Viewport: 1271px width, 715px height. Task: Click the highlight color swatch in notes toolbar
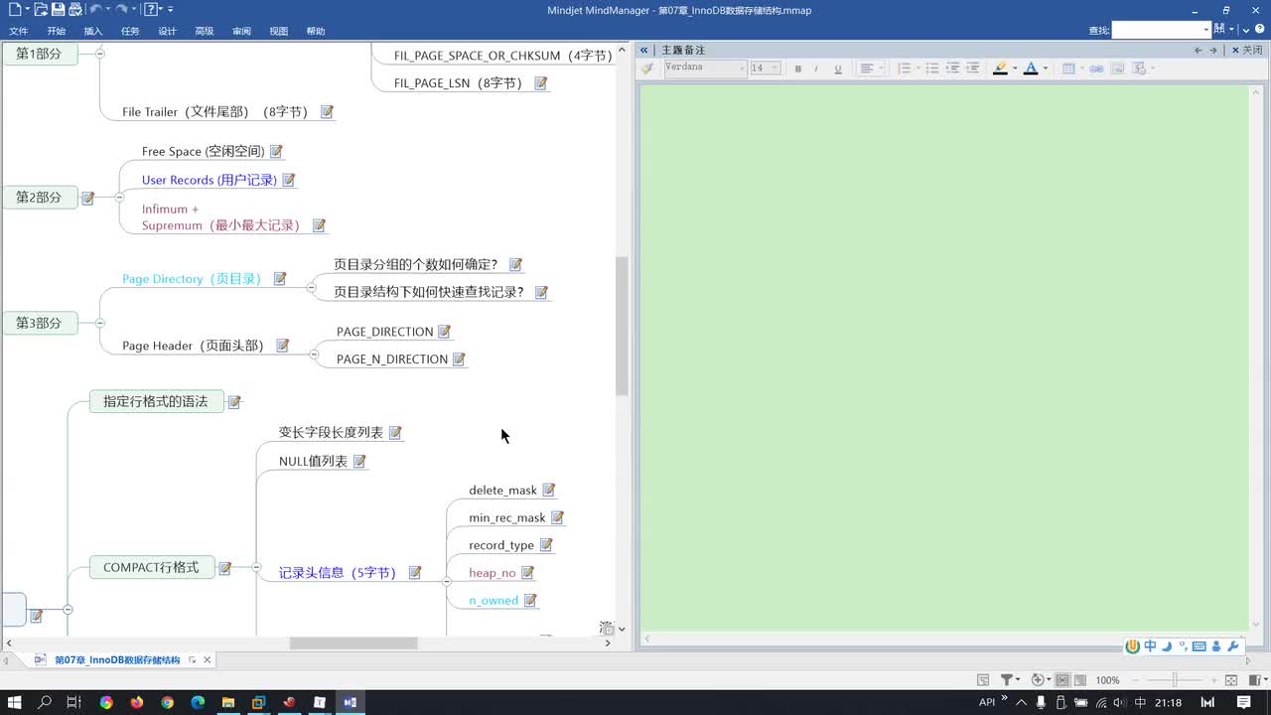1000,69
